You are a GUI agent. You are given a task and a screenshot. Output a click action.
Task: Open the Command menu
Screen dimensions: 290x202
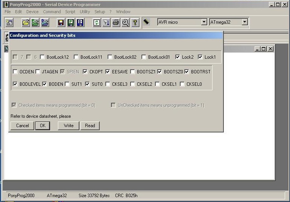(x=52, y=12)
